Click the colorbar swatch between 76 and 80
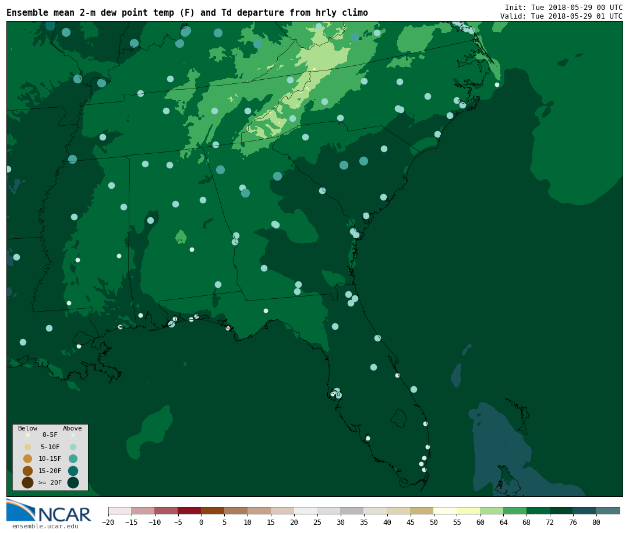The height and width of the screenshot is (533, 629). [x=584, y=510]
